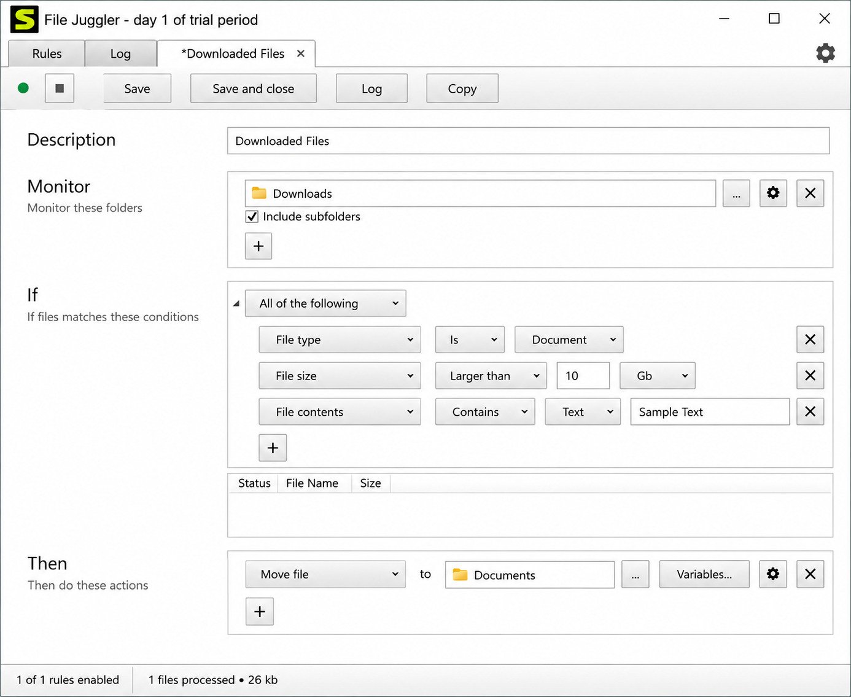Open the File contents condition dropdown

tap(340, 412)
